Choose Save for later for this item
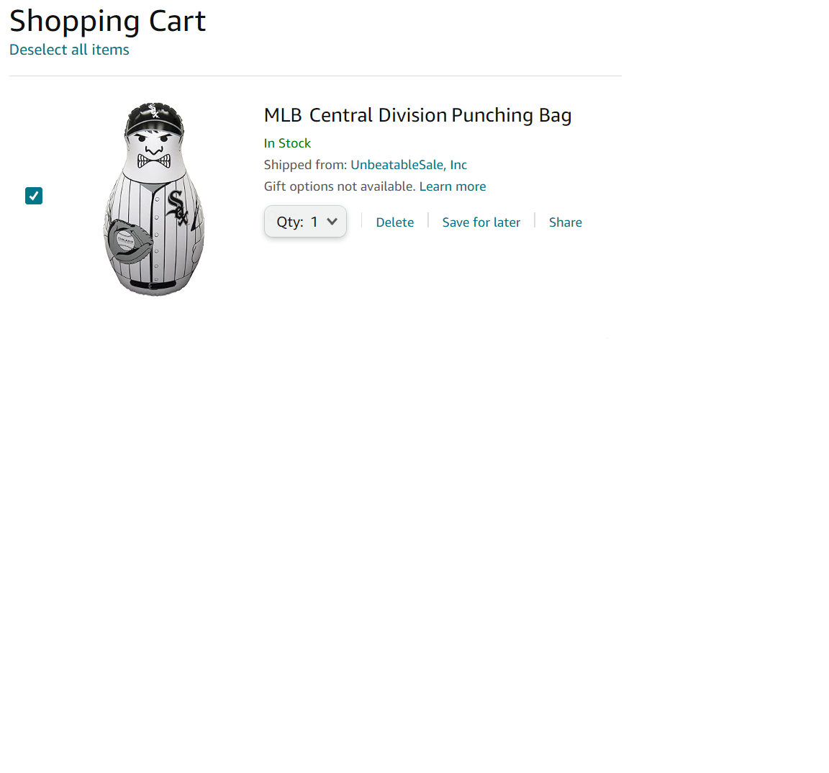Screen dimensions: 829x773 (481, 222)
